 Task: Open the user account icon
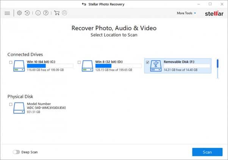pos(64,13)
